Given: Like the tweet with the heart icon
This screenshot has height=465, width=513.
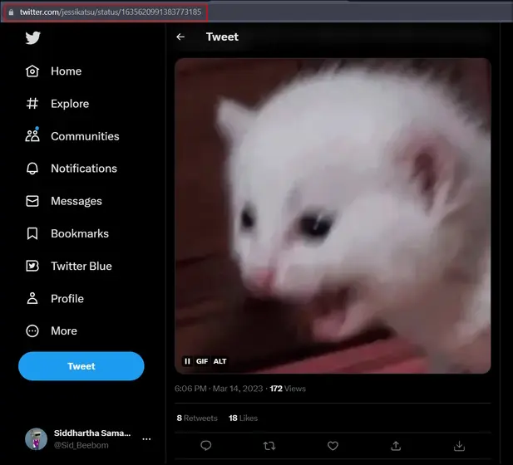Looking at the screenshot, I should click(333, 446).
